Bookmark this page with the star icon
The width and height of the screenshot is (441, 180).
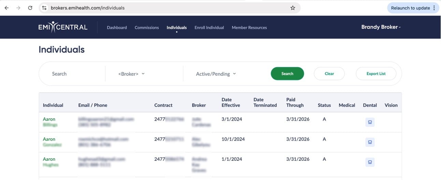pos(293,8)
